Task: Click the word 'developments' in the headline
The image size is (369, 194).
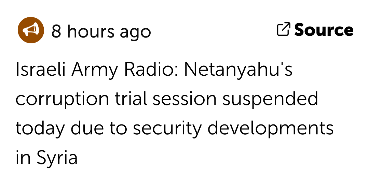Action: click(x=270, y=129)
